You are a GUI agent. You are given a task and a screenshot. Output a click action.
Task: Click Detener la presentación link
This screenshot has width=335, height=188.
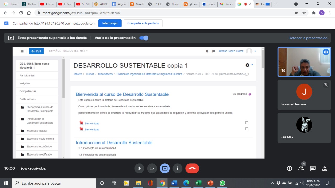pos(308,38)
